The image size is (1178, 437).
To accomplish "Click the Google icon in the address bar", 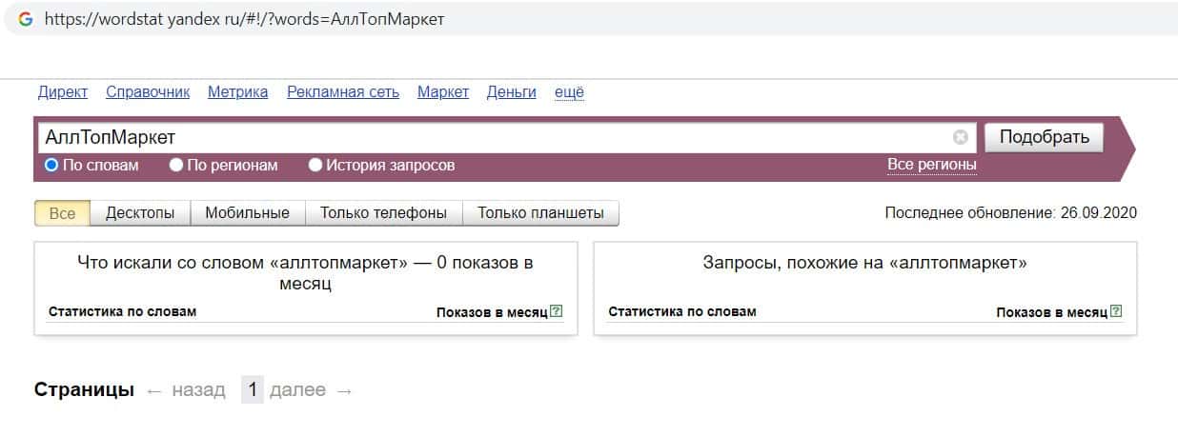I will (x=25, y=18).
